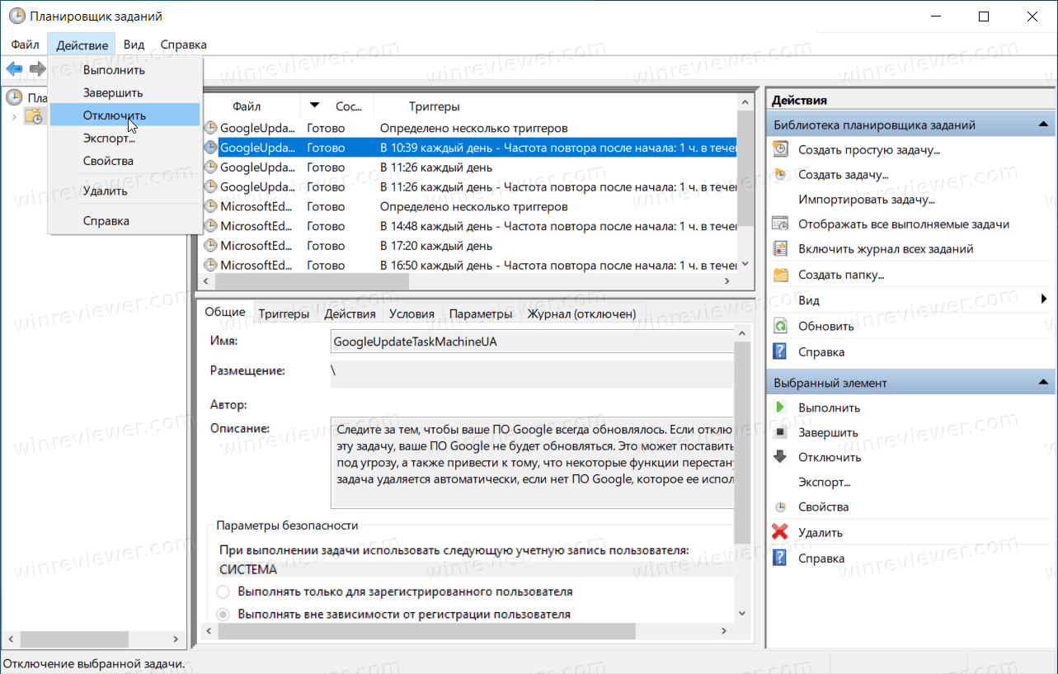Click the 'Триггеры' column header
This screenshot has width=1058, height=674.
434,106
